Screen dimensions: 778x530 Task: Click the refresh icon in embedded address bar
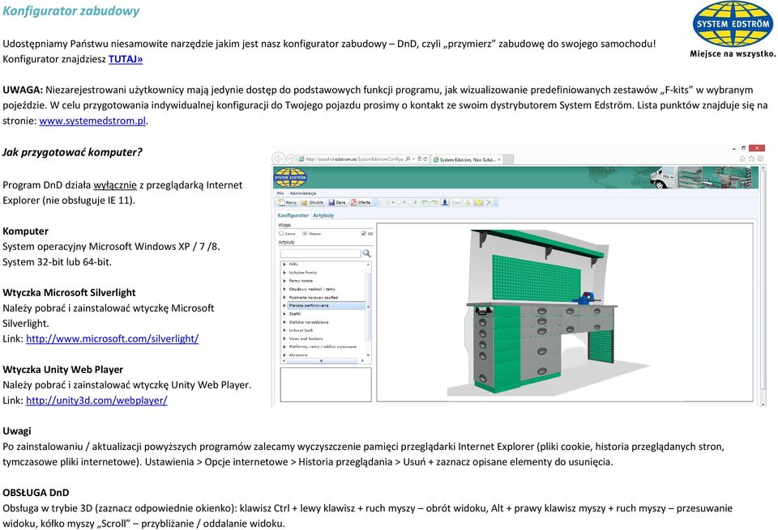[x=425, y=159]
